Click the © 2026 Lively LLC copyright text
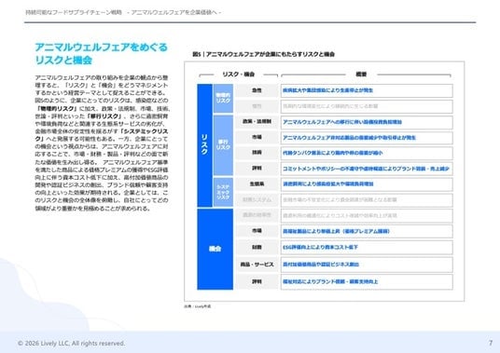The width and height of the screenshot is (500, 353). [x=71, y=343]
